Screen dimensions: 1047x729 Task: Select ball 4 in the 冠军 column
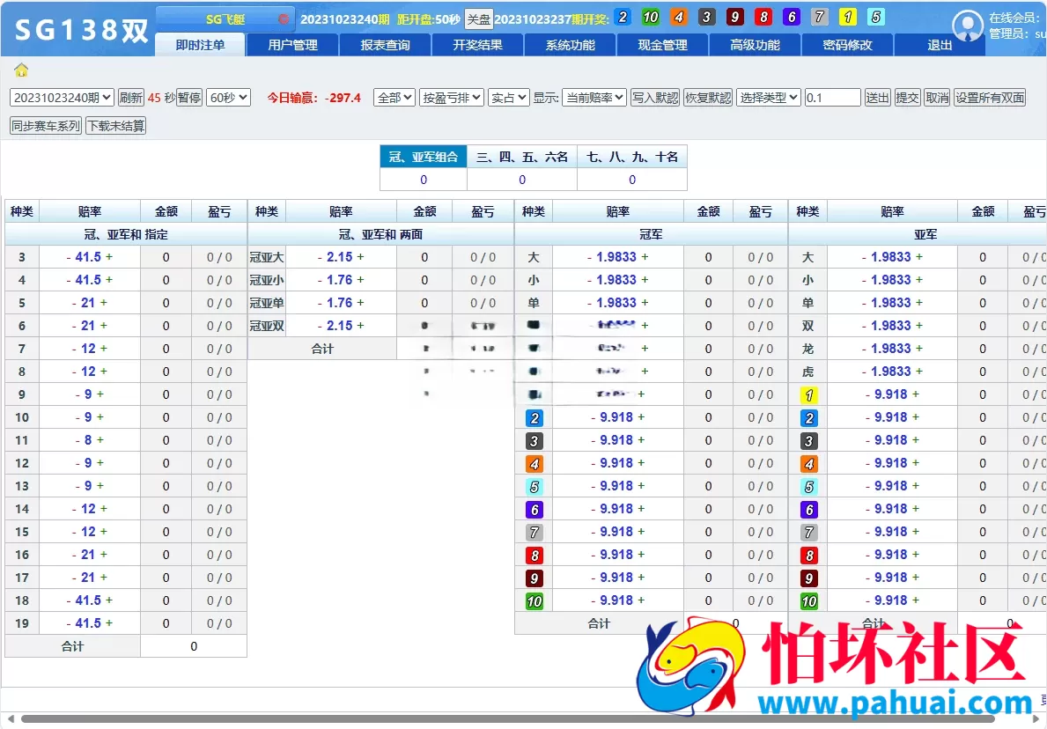click(534, 463)
